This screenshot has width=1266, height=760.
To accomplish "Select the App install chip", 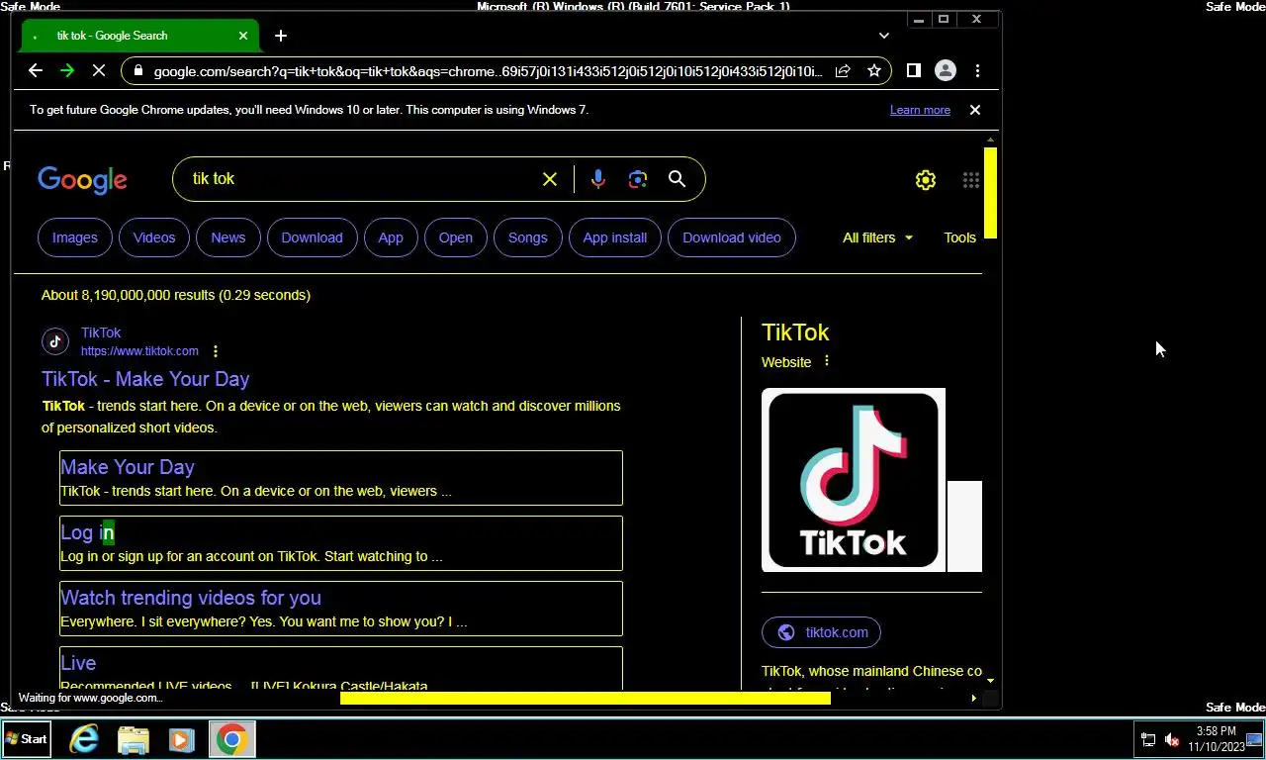I will pyautogui.click(x=615, y=237).
